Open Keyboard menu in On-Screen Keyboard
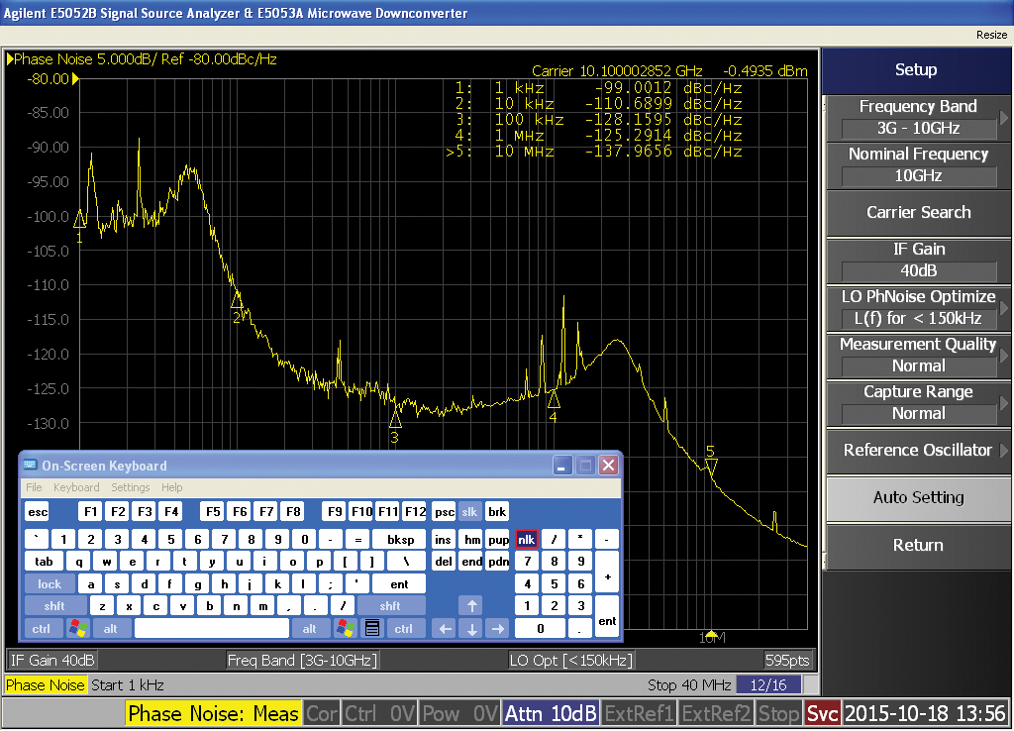This screenshot has height=731, width=1014. tap(76, 487)
